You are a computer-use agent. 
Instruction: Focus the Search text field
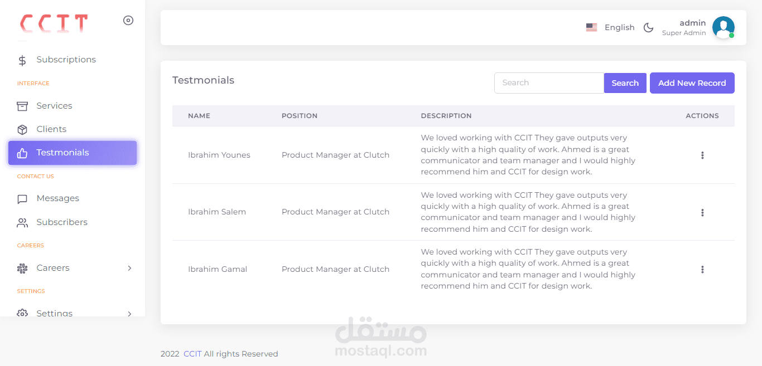[549, 83]
